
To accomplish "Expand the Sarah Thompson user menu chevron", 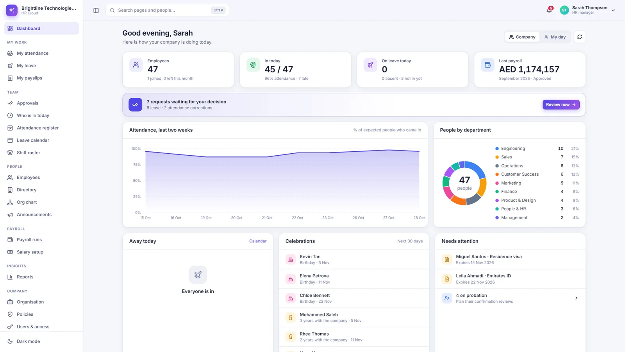I will pos(613,11).
